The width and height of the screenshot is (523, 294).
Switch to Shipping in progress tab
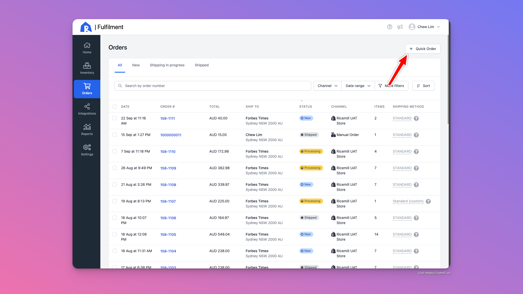(x=167, y=65)
